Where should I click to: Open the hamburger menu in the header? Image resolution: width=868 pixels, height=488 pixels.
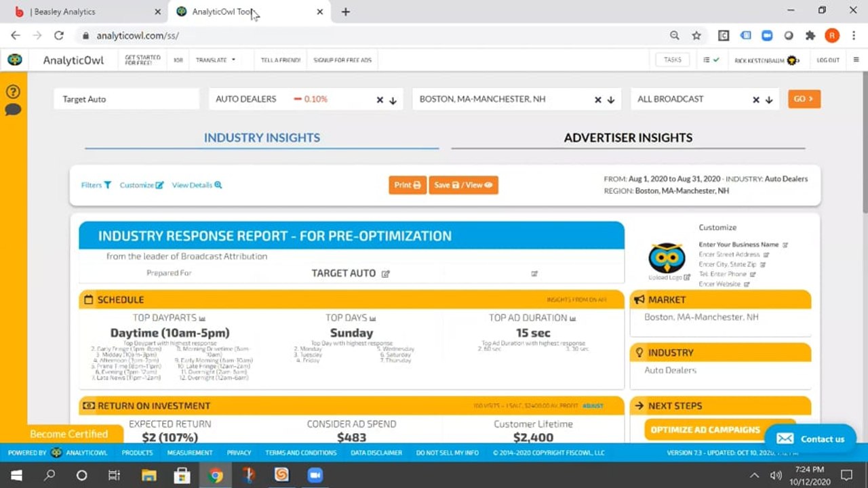[856, 60]
